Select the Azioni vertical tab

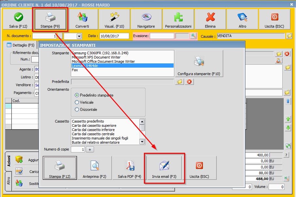(9, 161)
